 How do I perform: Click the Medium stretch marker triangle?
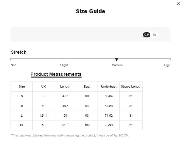[x=117, y=60]
